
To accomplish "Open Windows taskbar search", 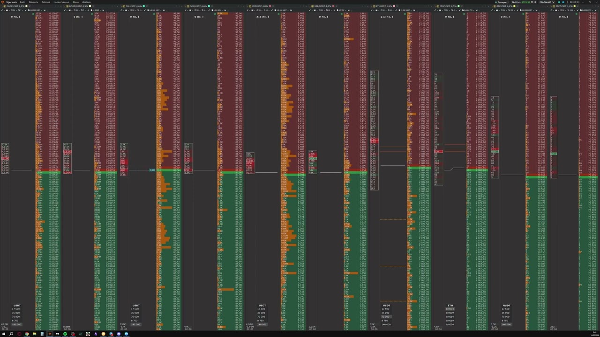I will click(x=11, y=334).
